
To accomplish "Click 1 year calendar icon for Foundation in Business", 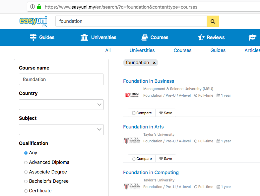I will coord(218,95).
